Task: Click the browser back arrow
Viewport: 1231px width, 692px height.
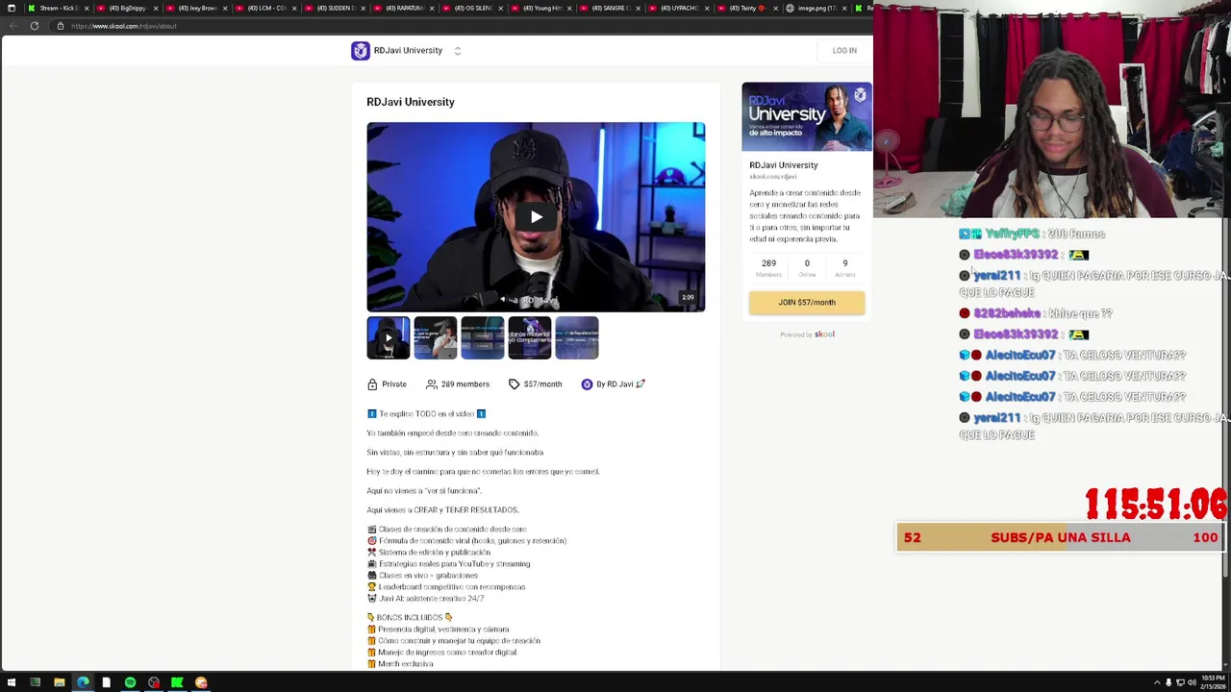Action: coord(13,26)
